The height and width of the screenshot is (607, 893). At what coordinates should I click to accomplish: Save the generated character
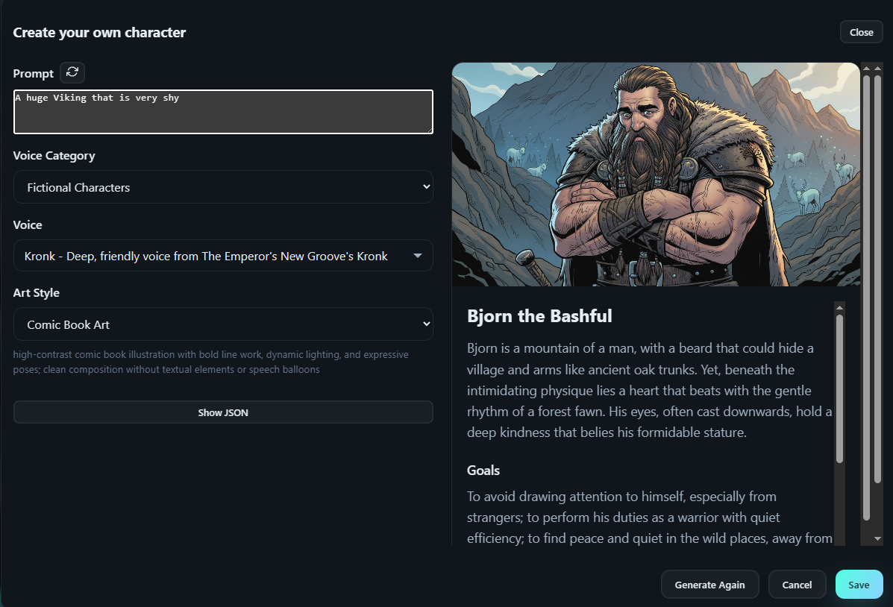859,585
